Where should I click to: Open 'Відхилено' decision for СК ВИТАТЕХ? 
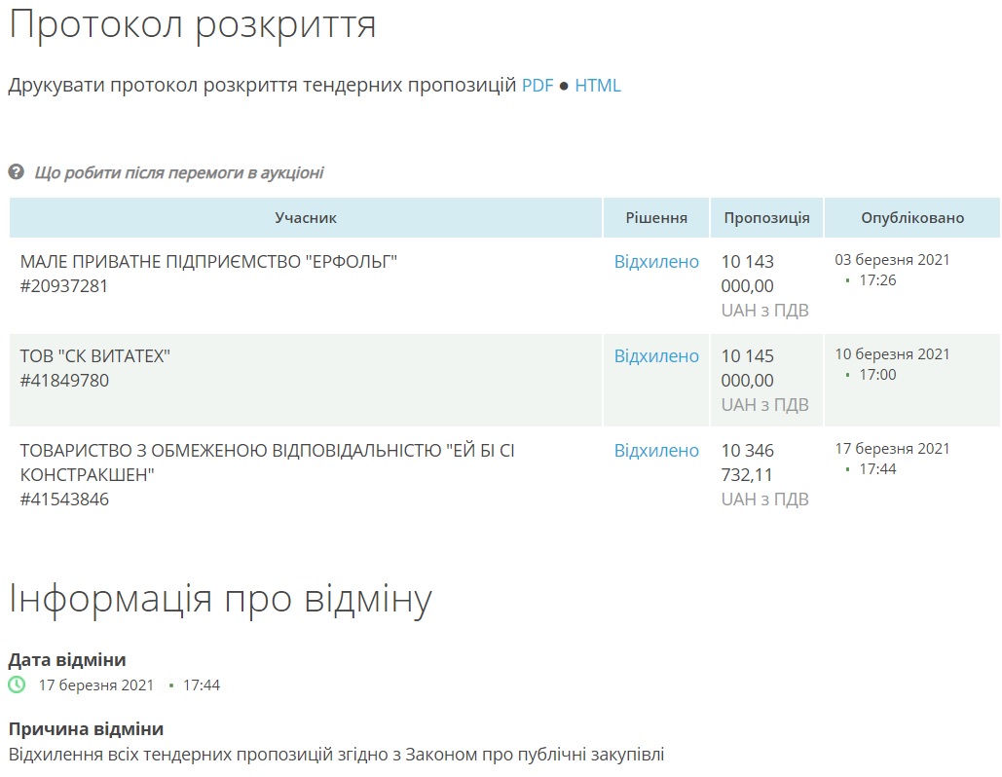pos(656,356)
